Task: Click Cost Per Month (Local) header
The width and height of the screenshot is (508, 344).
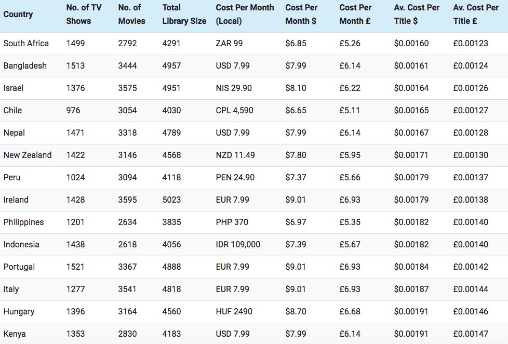Action: point(245,15)
